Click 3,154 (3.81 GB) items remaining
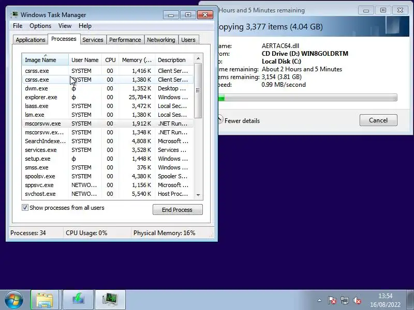 click(x=282, y=77)
